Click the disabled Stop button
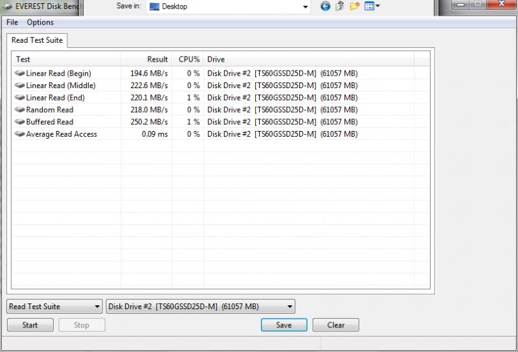 pyautogui.click(x=82, y=325)
